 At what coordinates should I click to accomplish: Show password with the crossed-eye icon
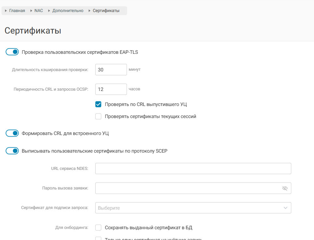(285, 188)
